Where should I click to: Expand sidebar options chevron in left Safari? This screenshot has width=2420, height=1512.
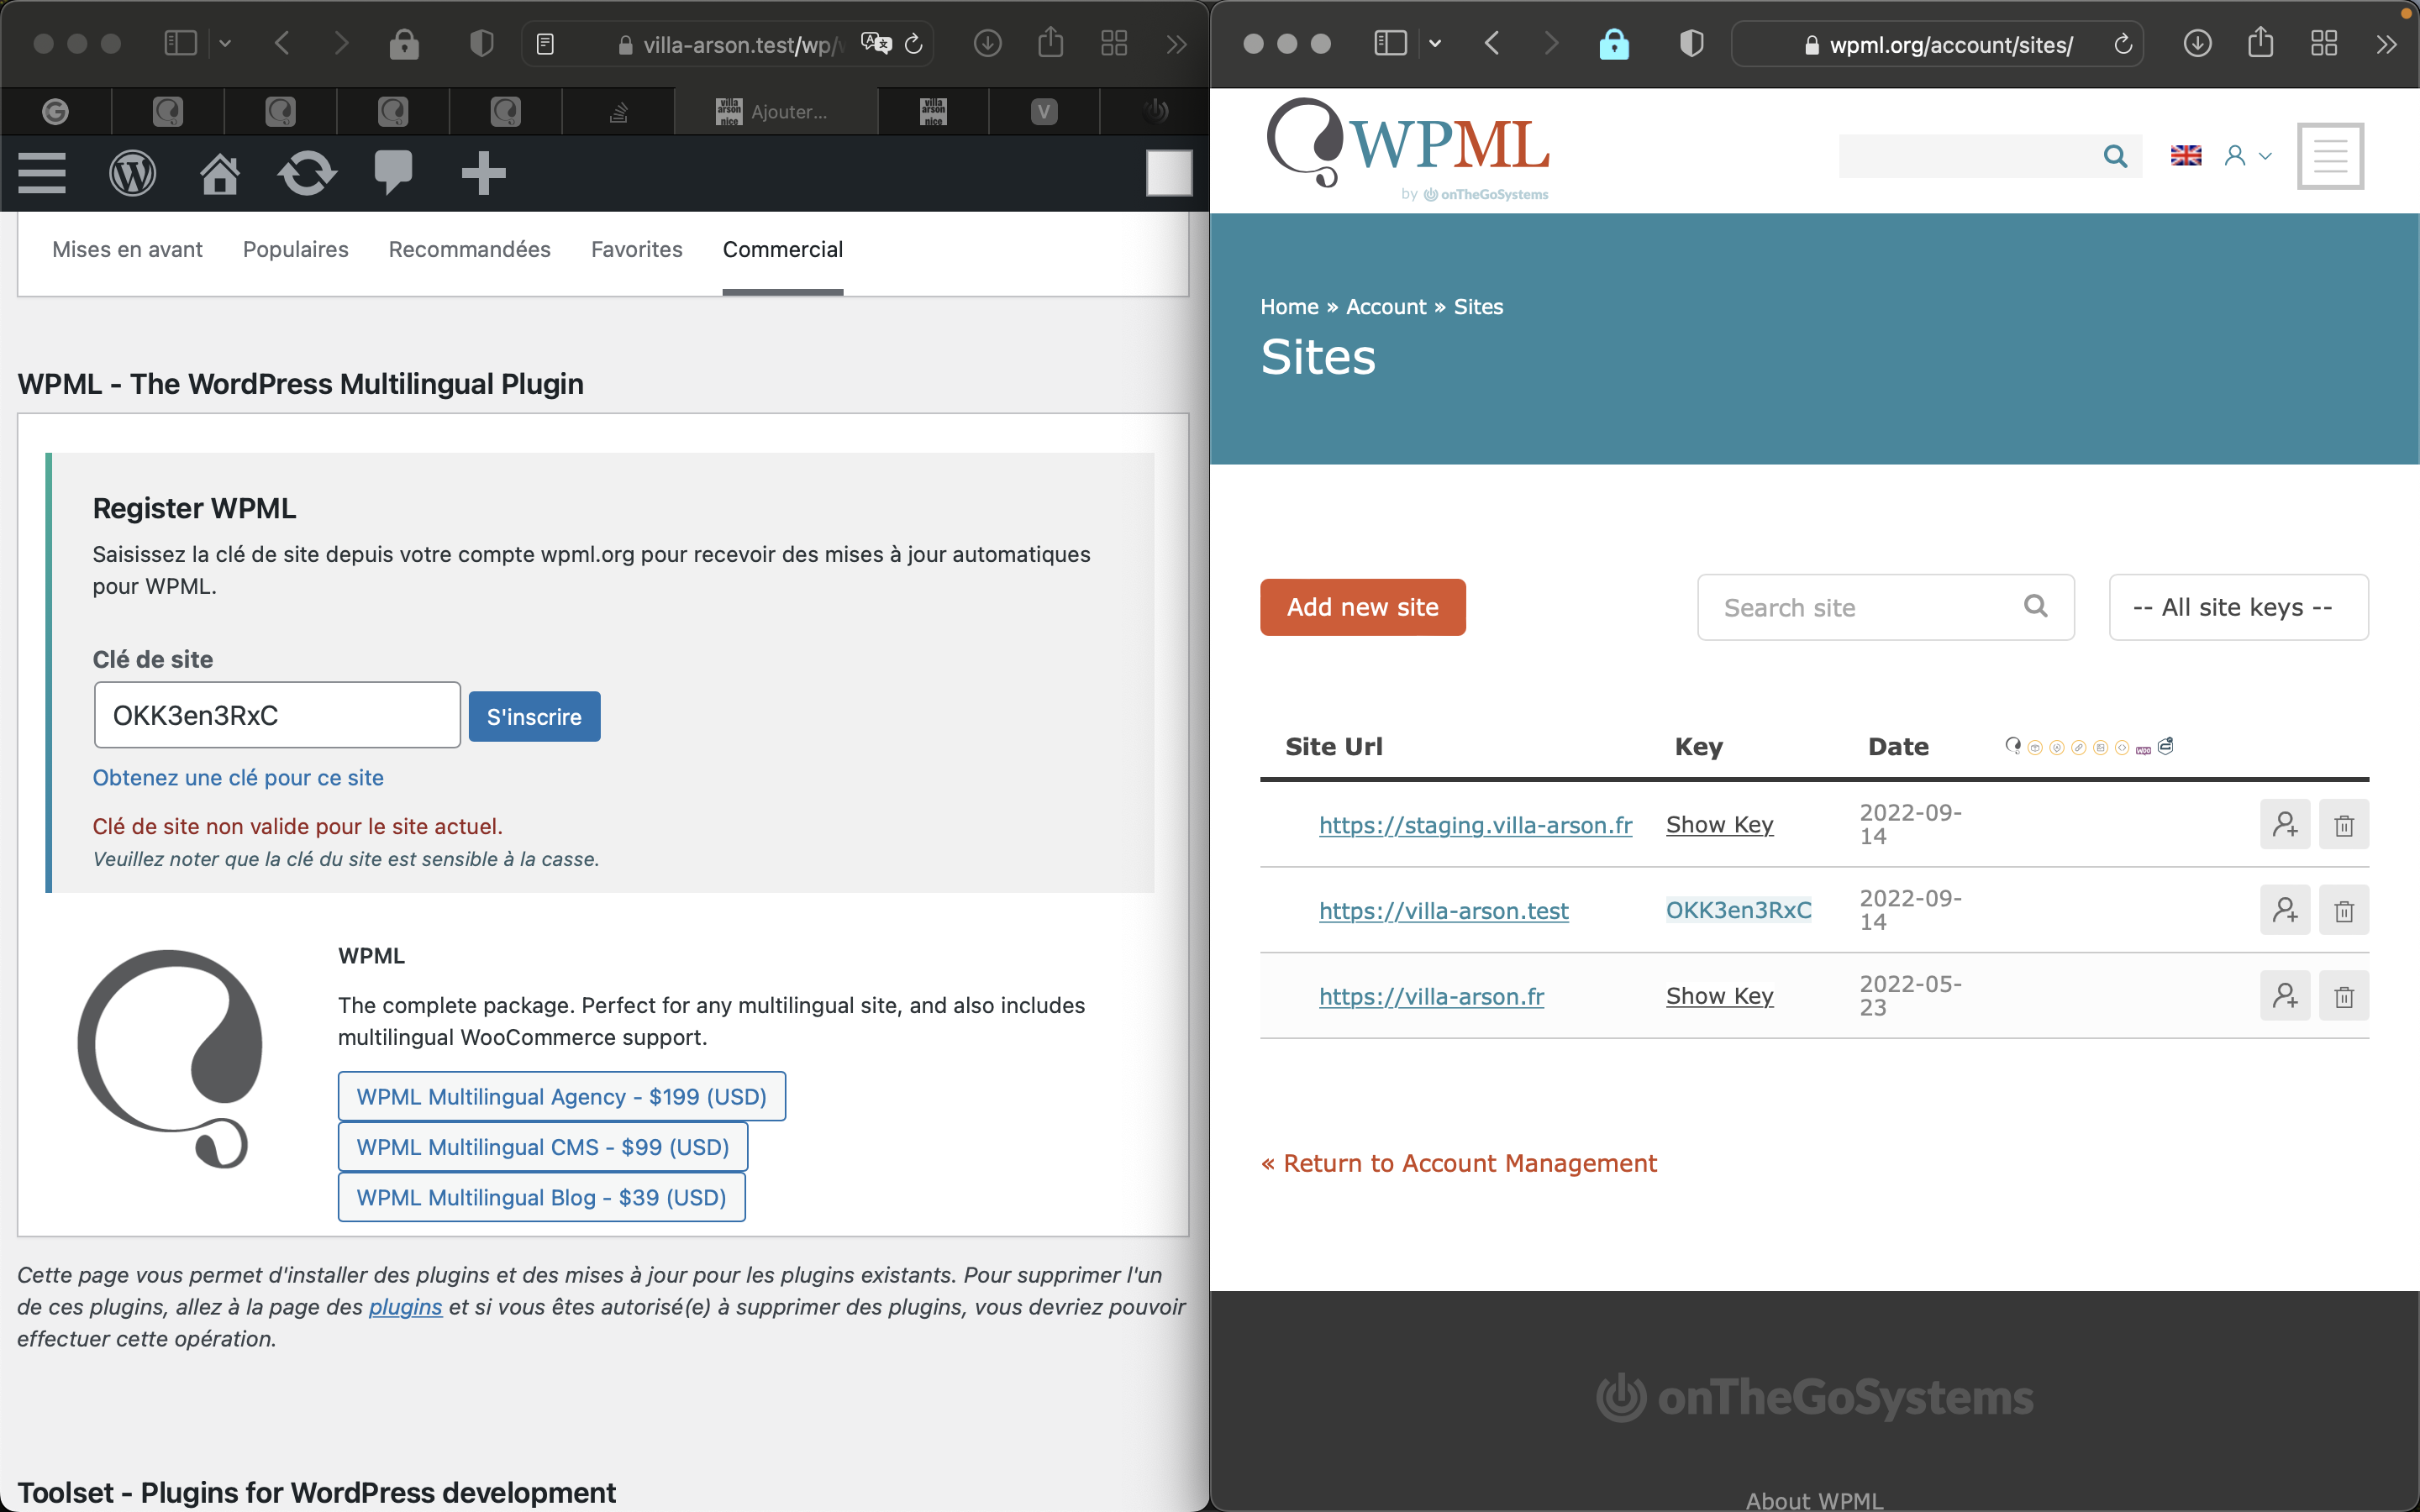[x=225, y=43]
